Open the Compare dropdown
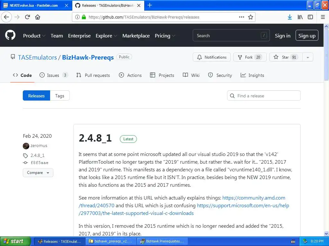The height and width of the screenshot is (246, 329). tap(38, 173)
